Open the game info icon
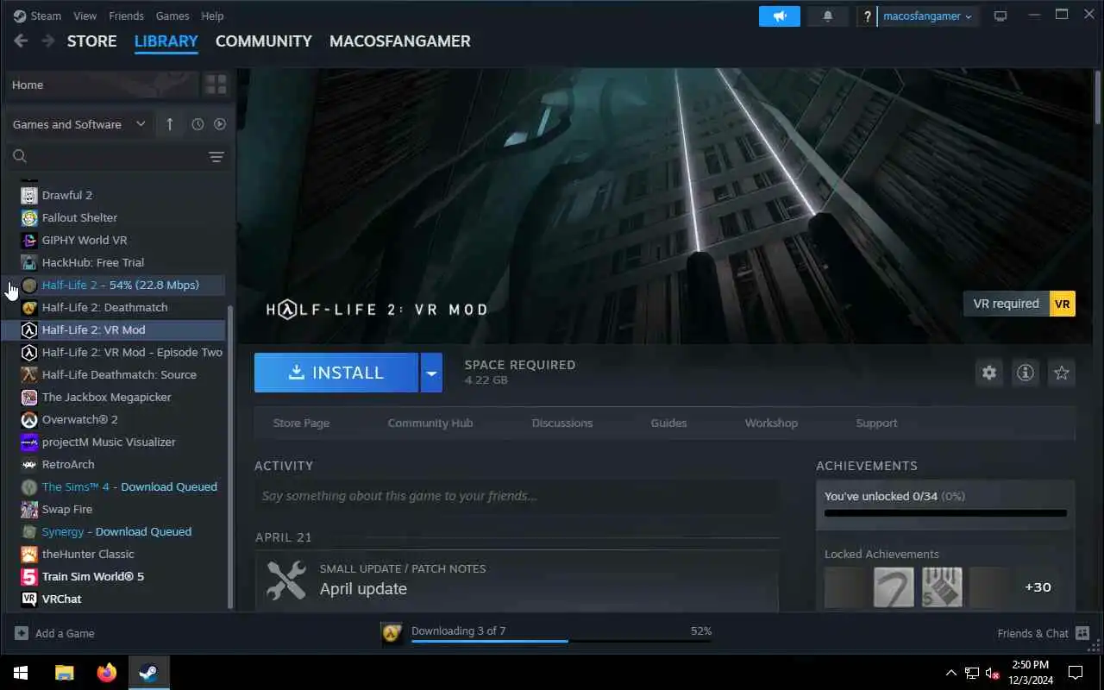 coord(1026,373)
